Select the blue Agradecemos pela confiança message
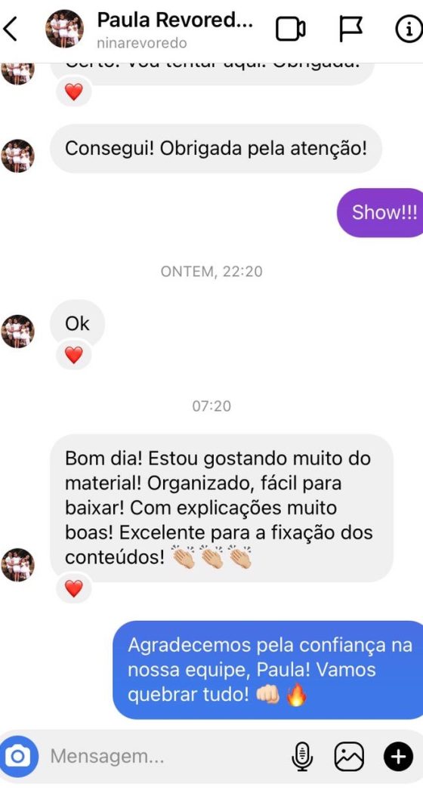 [267, 670]
